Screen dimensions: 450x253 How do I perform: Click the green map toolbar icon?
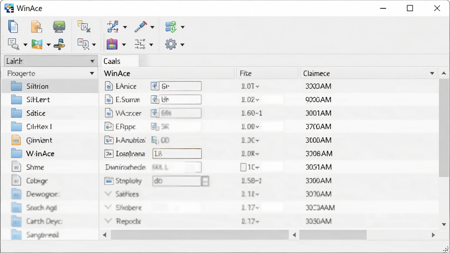coord(37,44)
